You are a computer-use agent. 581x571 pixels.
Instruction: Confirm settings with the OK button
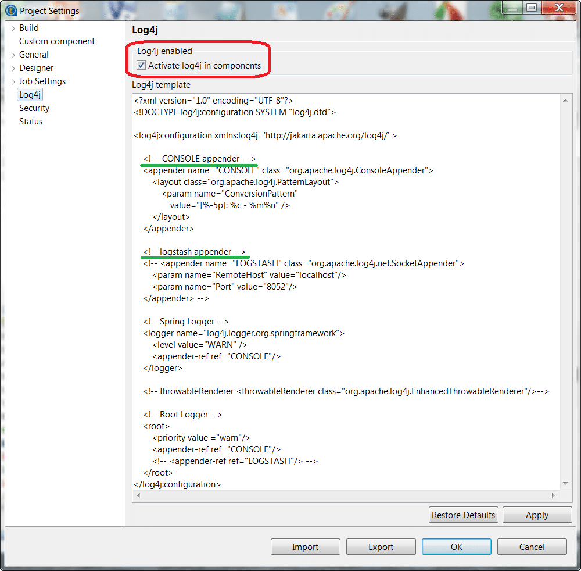[456, 546]
